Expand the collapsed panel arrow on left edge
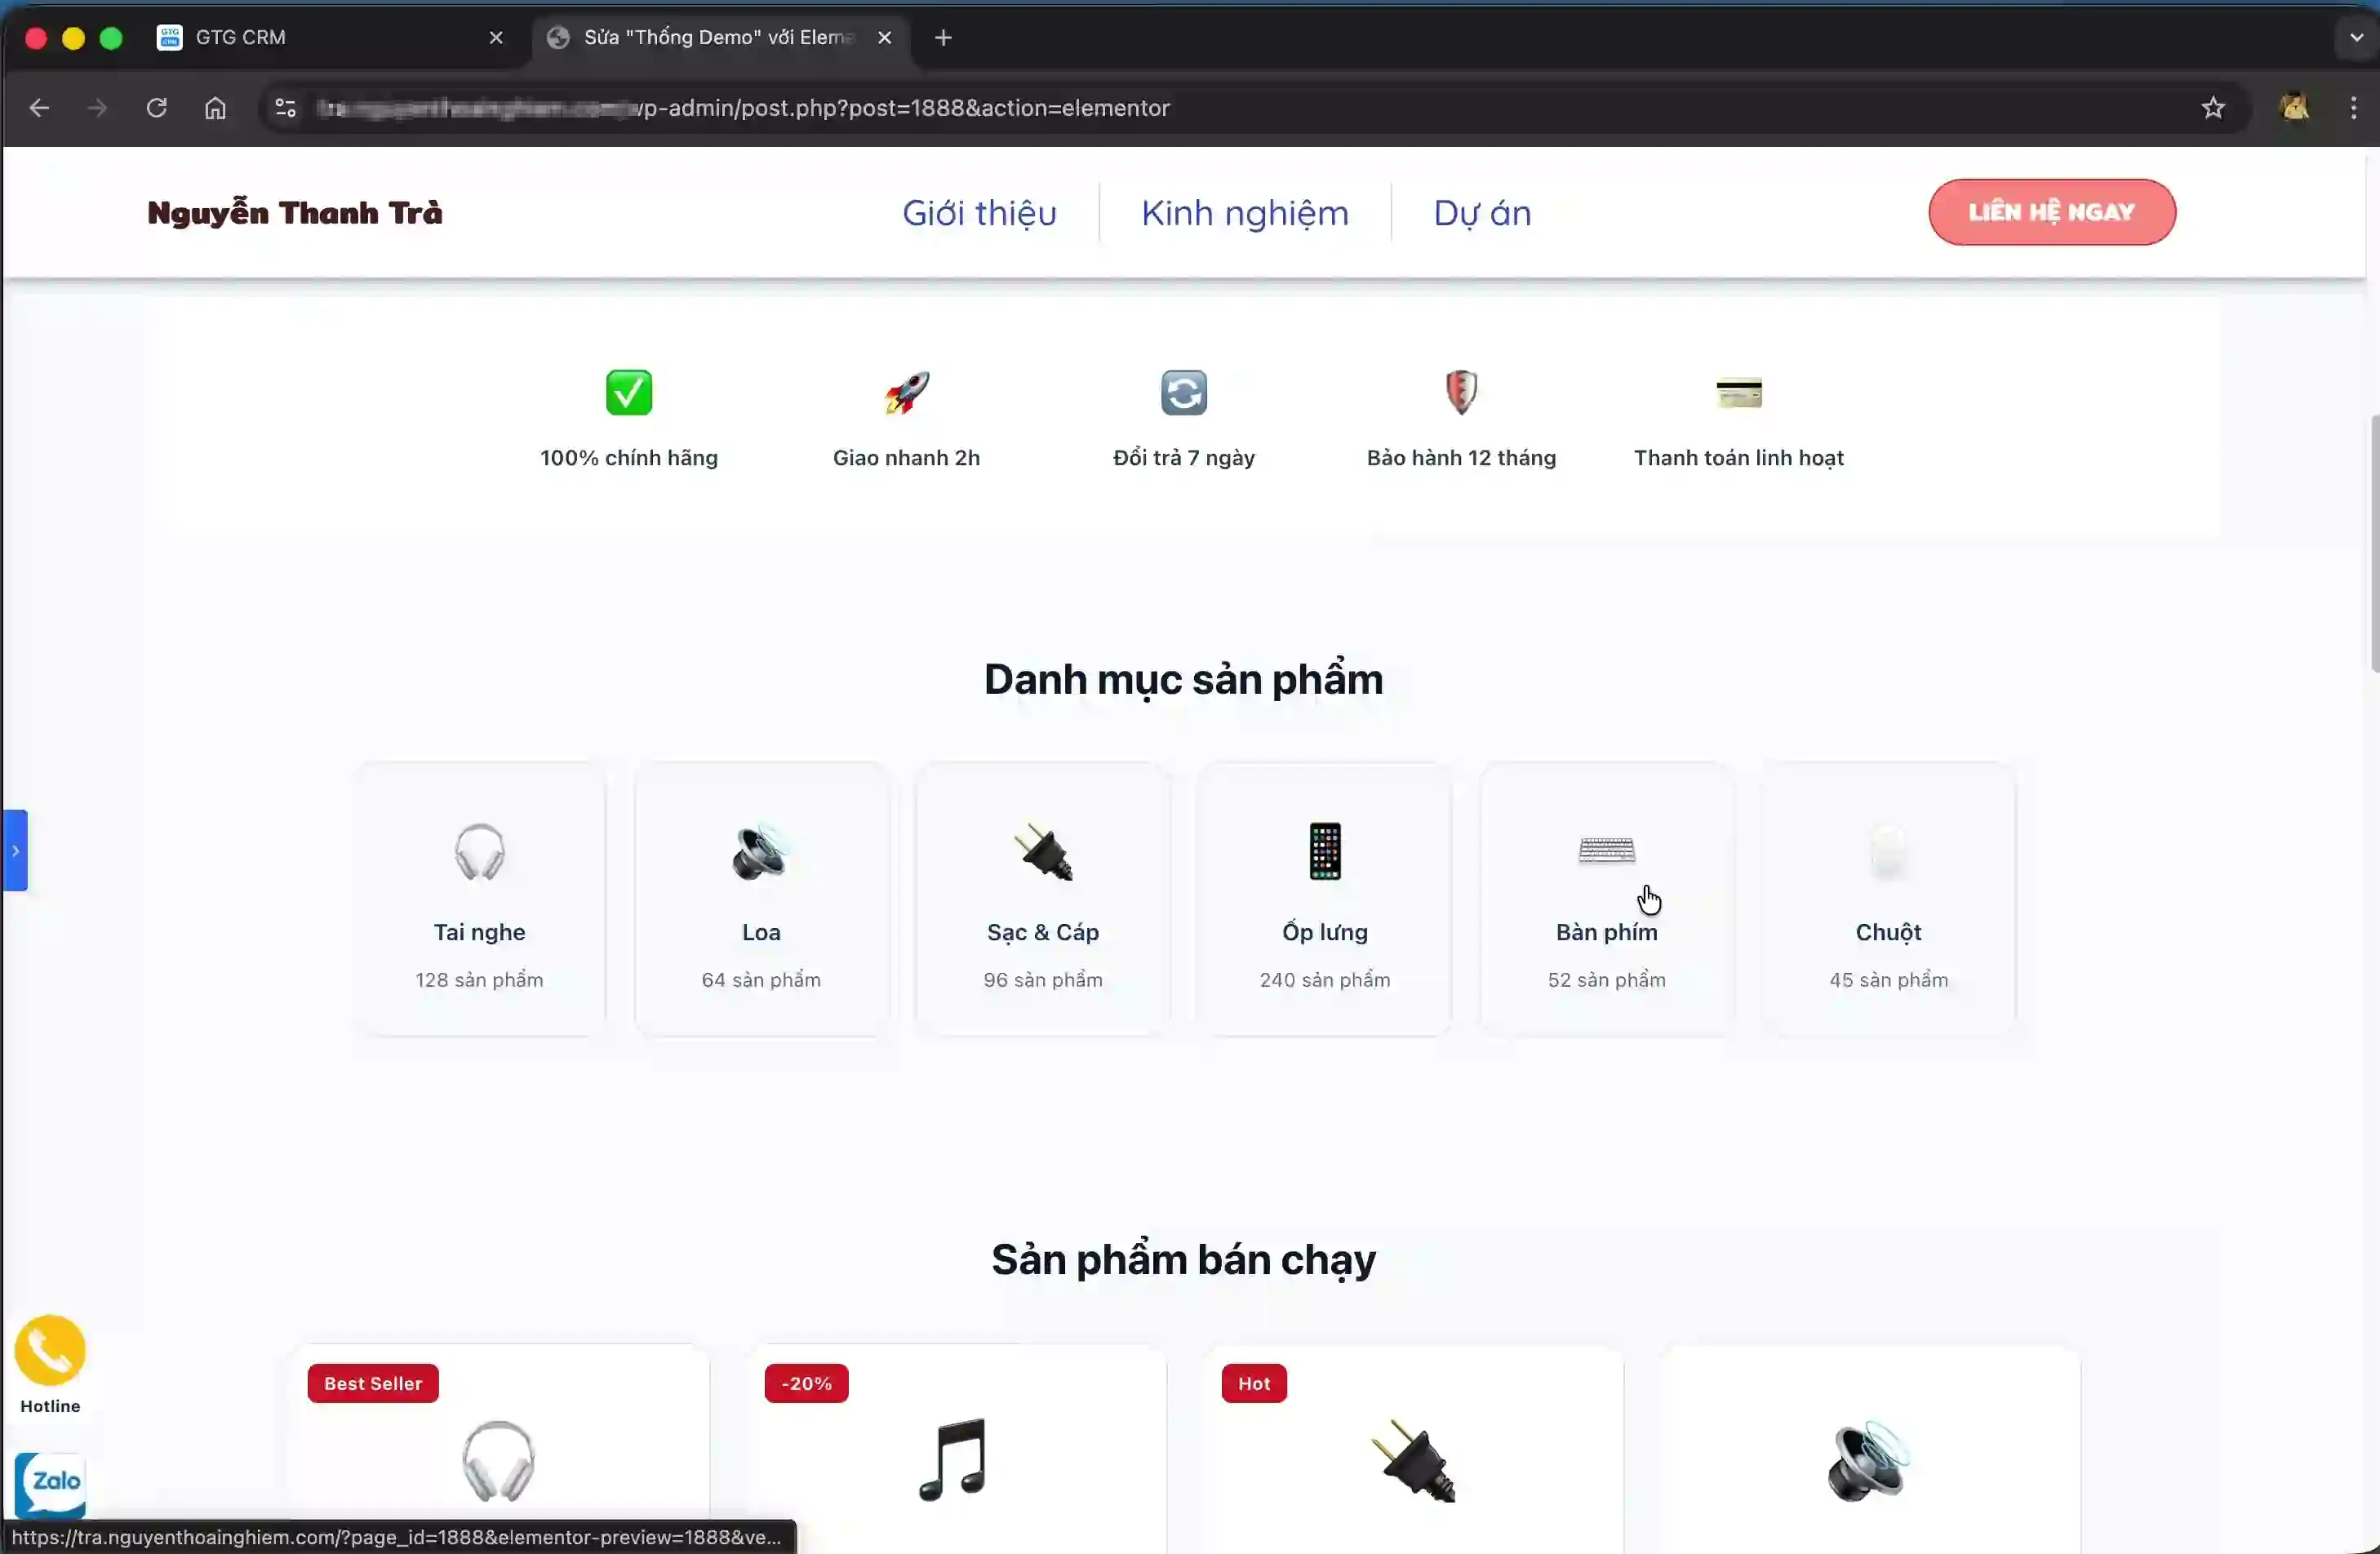Image resolution: width=2380 pixels, height=1554 pixels. [x=16, y=851]
